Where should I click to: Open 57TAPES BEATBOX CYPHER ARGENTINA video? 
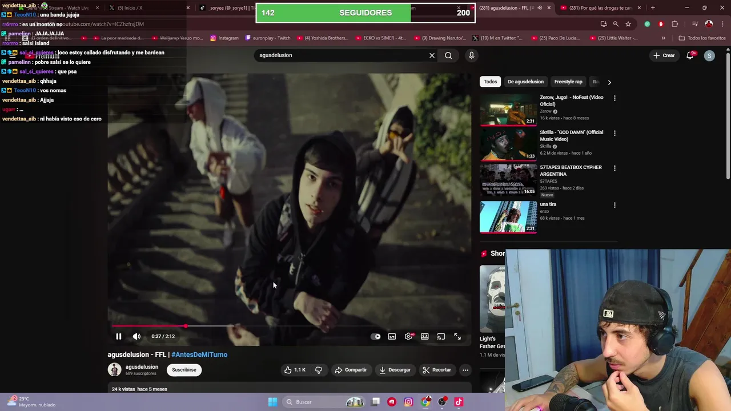point(508,180)
